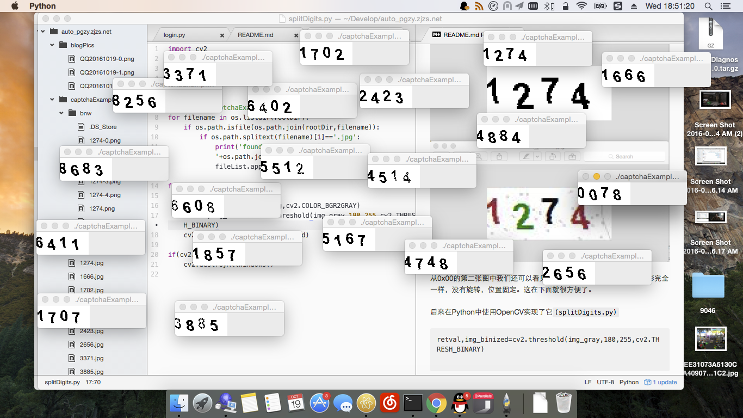Launch Launchpad rocket icon in dock
Screen dimensions: 743x418
point(202,403)
